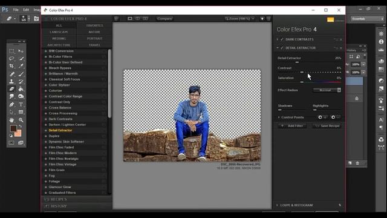The width and height of the screenshot is (387, 218).
Task: Collapse the Detail Extractor filter section
Action: tap(278, 48)
